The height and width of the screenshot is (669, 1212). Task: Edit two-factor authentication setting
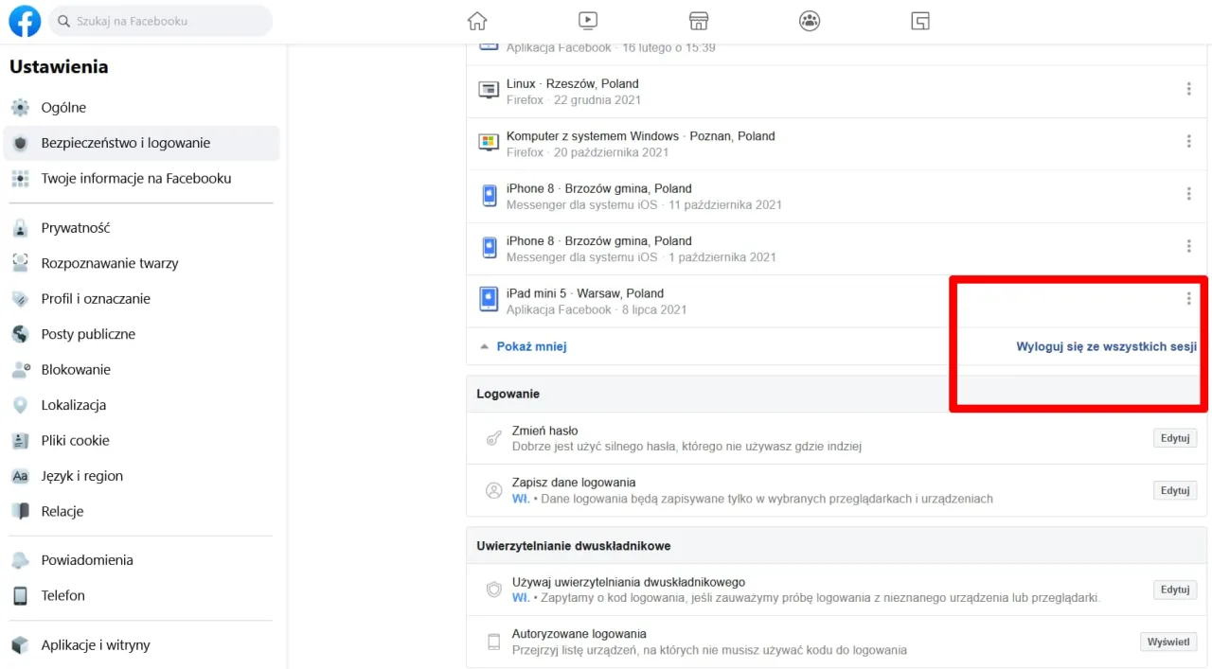[1174, 590]
